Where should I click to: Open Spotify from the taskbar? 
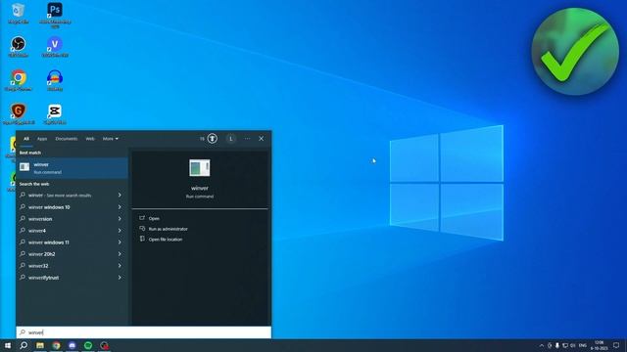tap(88, 345)
